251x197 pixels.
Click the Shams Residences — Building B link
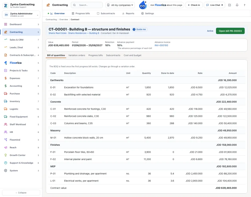click(x=84, y=33)
